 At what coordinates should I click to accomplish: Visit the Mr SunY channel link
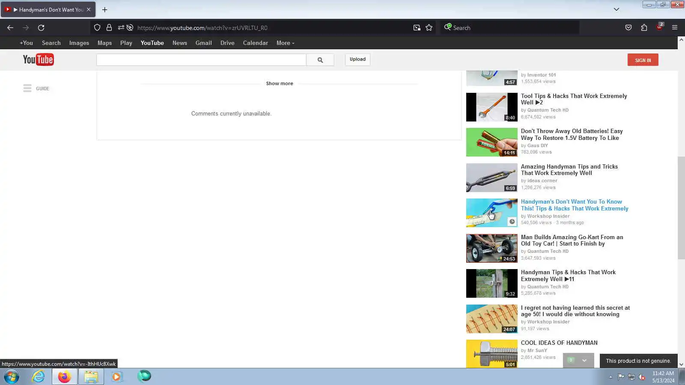537,350
